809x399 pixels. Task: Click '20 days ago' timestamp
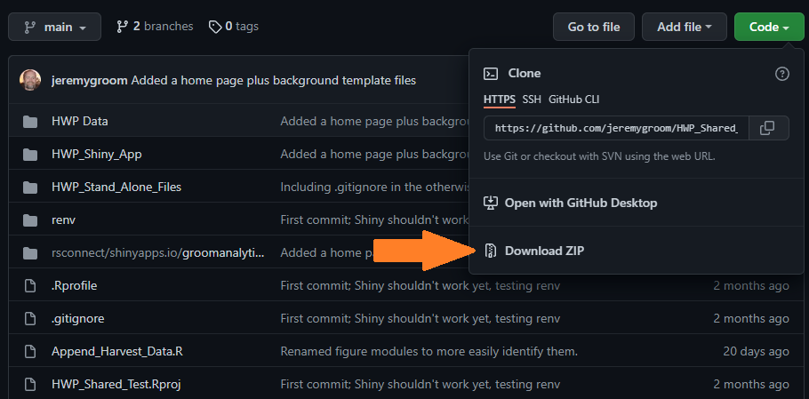click(757, 352)
